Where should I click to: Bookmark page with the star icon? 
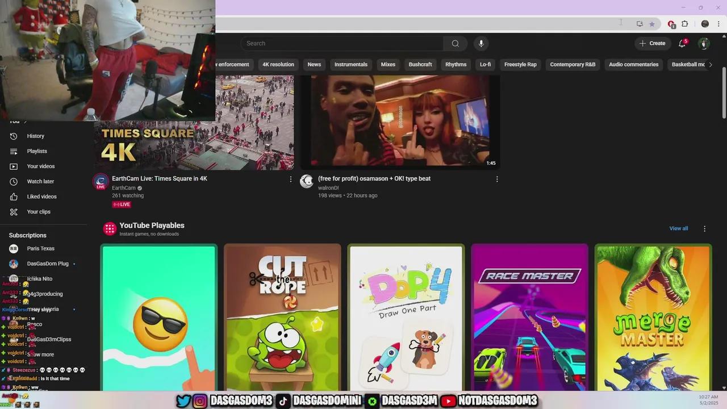[652, 24]
